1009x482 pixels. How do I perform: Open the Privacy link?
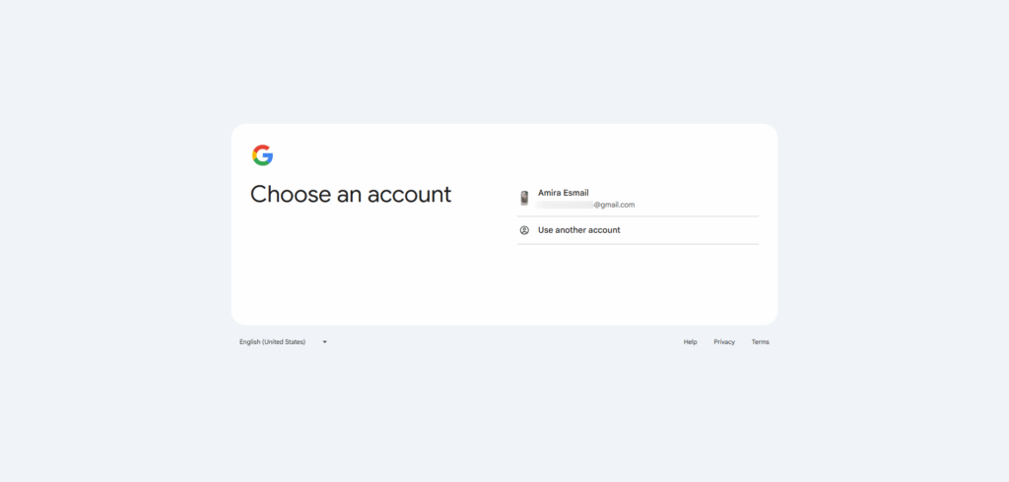724,342
